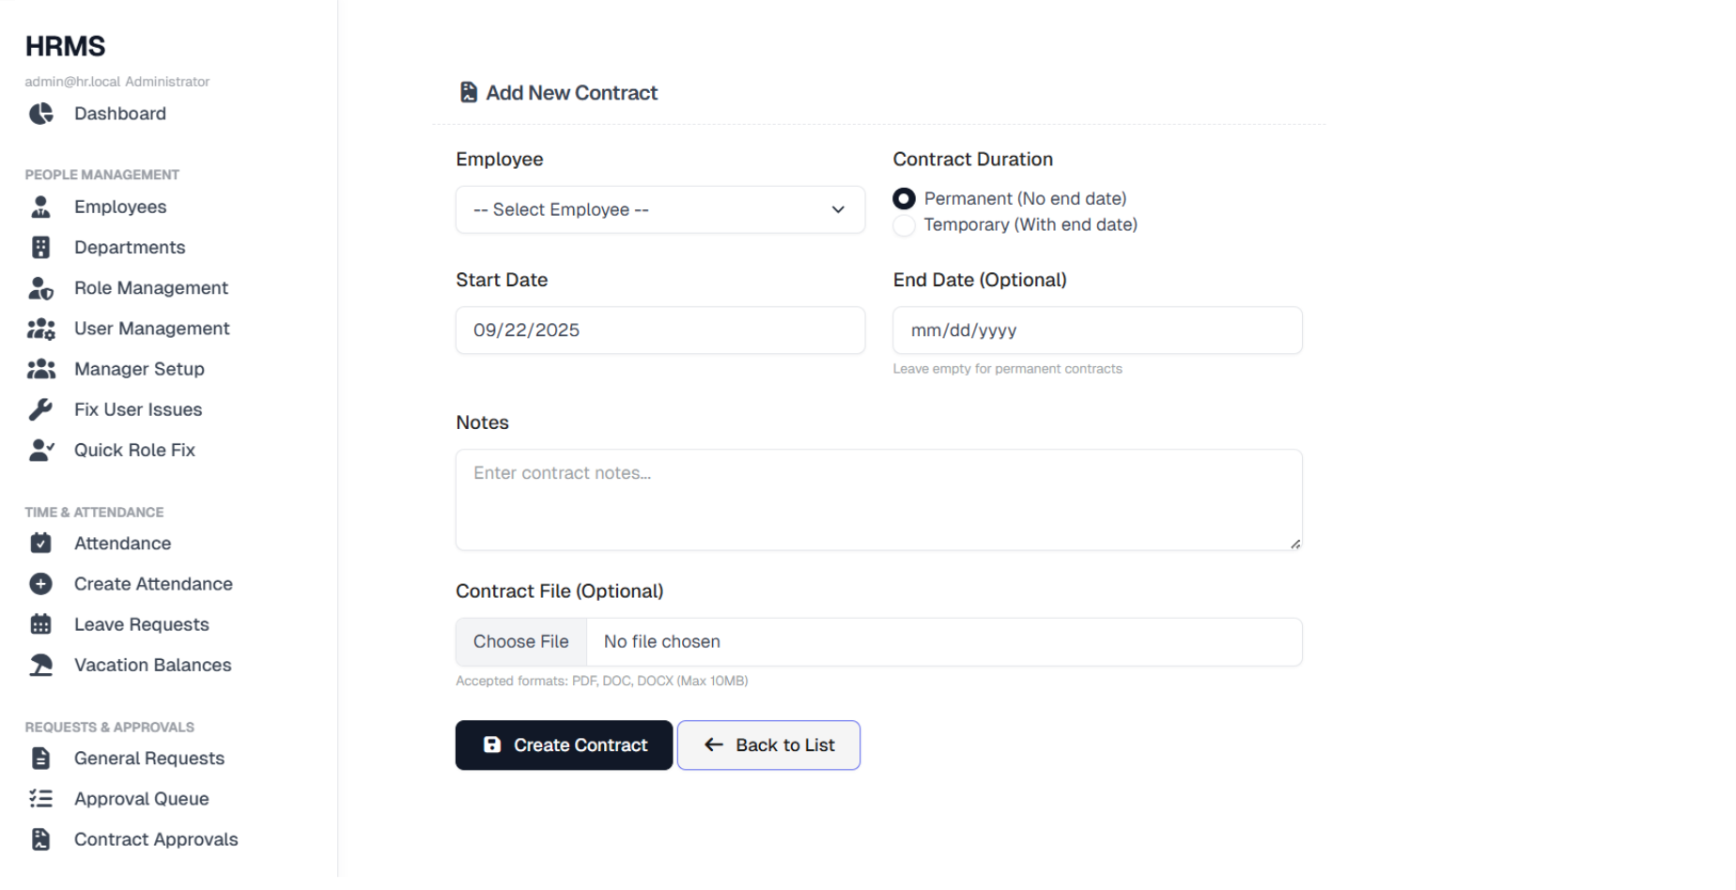The height and width of the screenshot is (890, 1736).
Task: Click the Create Contract button
Action: tap(564, 744)
